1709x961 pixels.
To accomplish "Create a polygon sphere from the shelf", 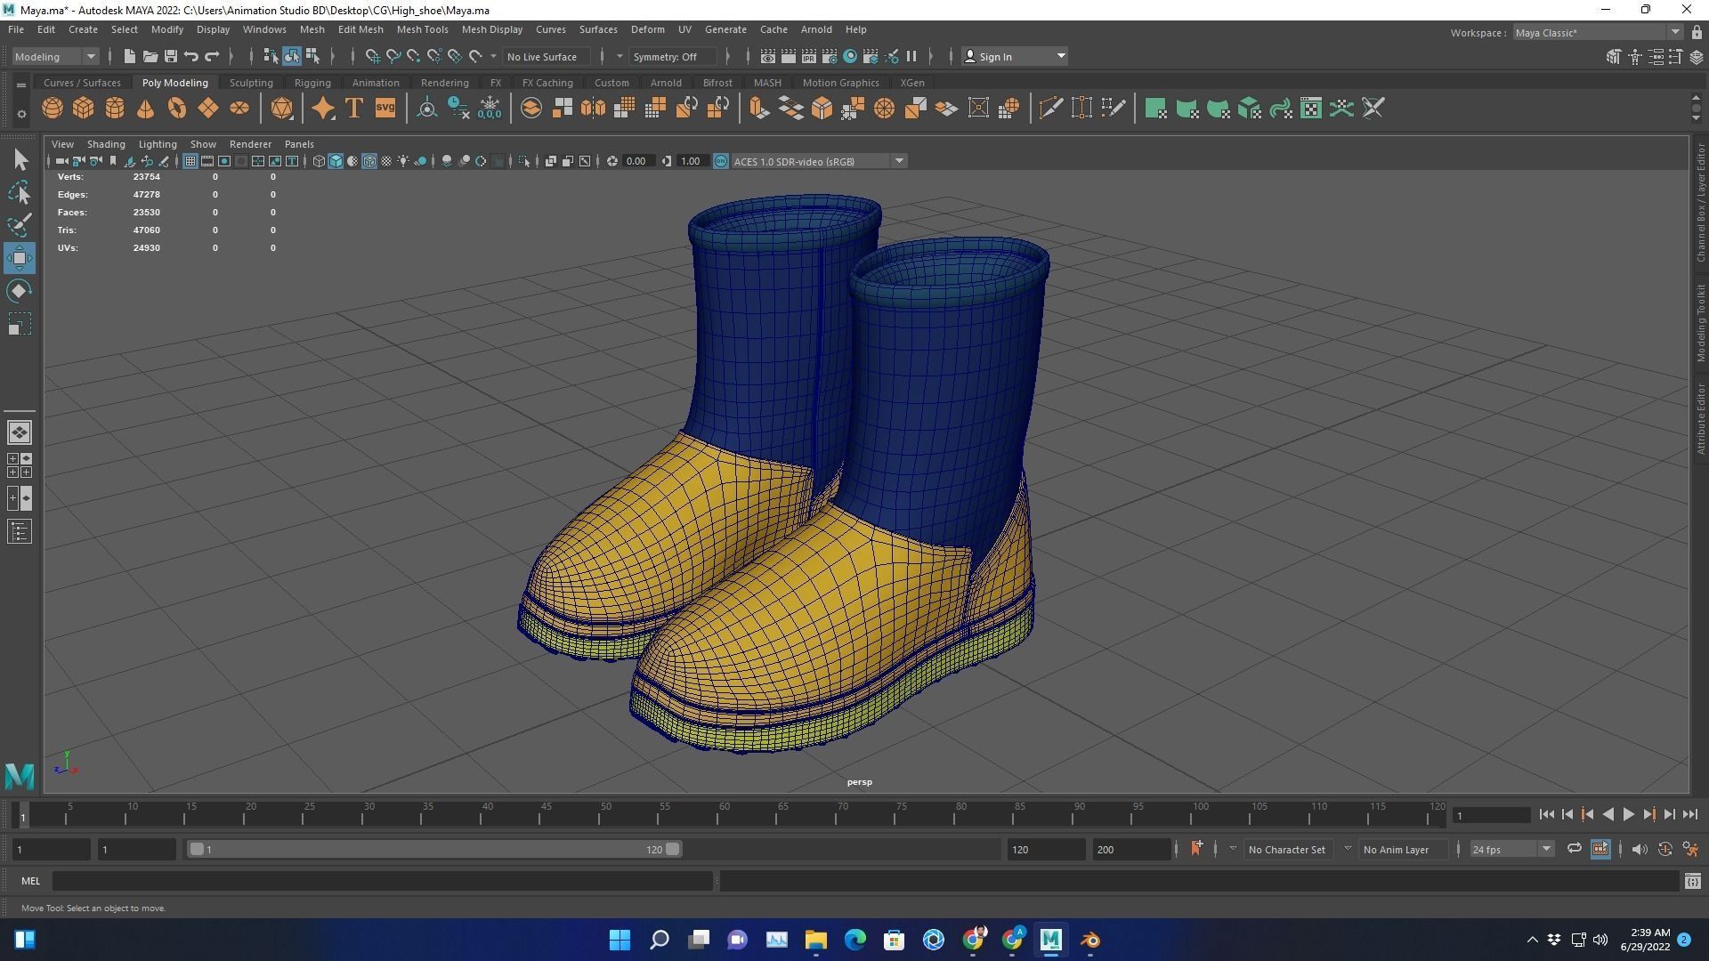I will click(53, 109).
